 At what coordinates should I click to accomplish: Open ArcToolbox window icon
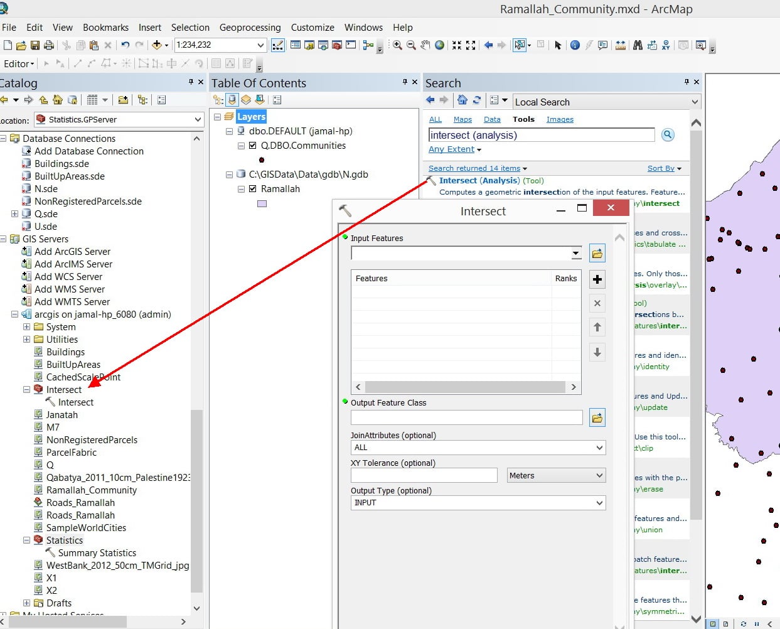coord(337,45)
